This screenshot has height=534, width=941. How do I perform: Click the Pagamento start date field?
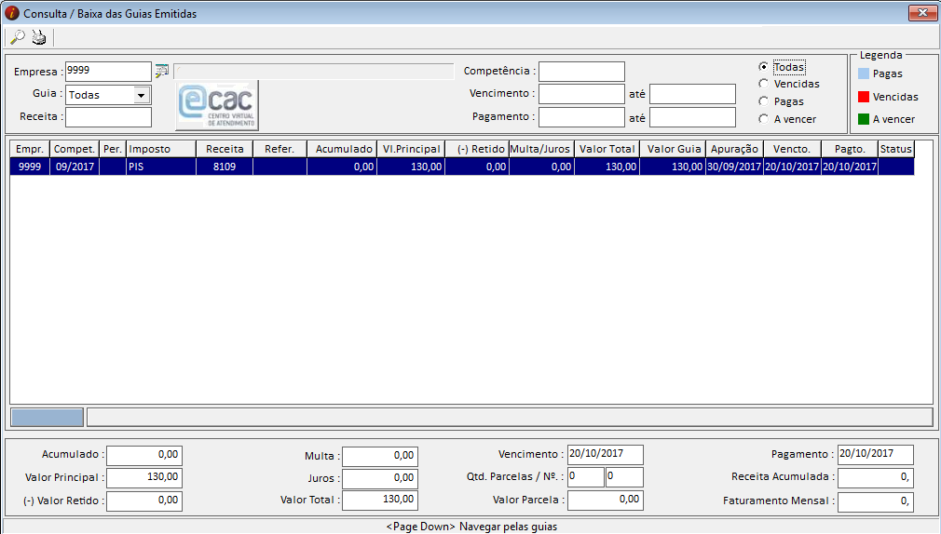pos(581,117)
